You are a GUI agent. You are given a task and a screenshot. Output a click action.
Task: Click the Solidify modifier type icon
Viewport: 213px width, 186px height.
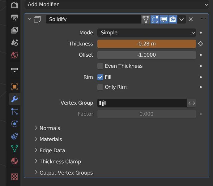coord(37,19)
